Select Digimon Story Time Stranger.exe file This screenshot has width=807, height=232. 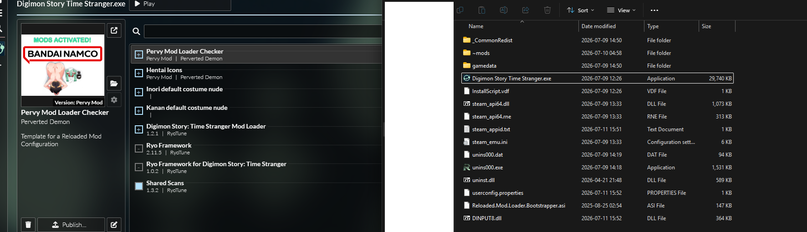coord(598,79)
